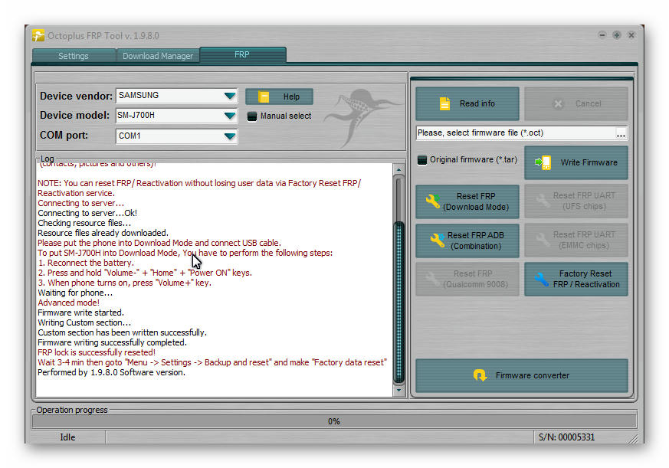Click Reset FRP ADB (Combination) button
Screen dimensions: 669x468
(467, 241)
